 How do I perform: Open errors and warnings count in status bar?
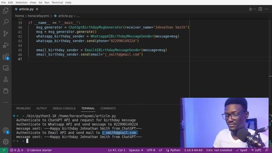[x=17, y=150]
